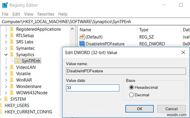The height and width of the screenshot is (118, 190).
Task: Click the Synaptics folder icon
Action: (12, 54)
